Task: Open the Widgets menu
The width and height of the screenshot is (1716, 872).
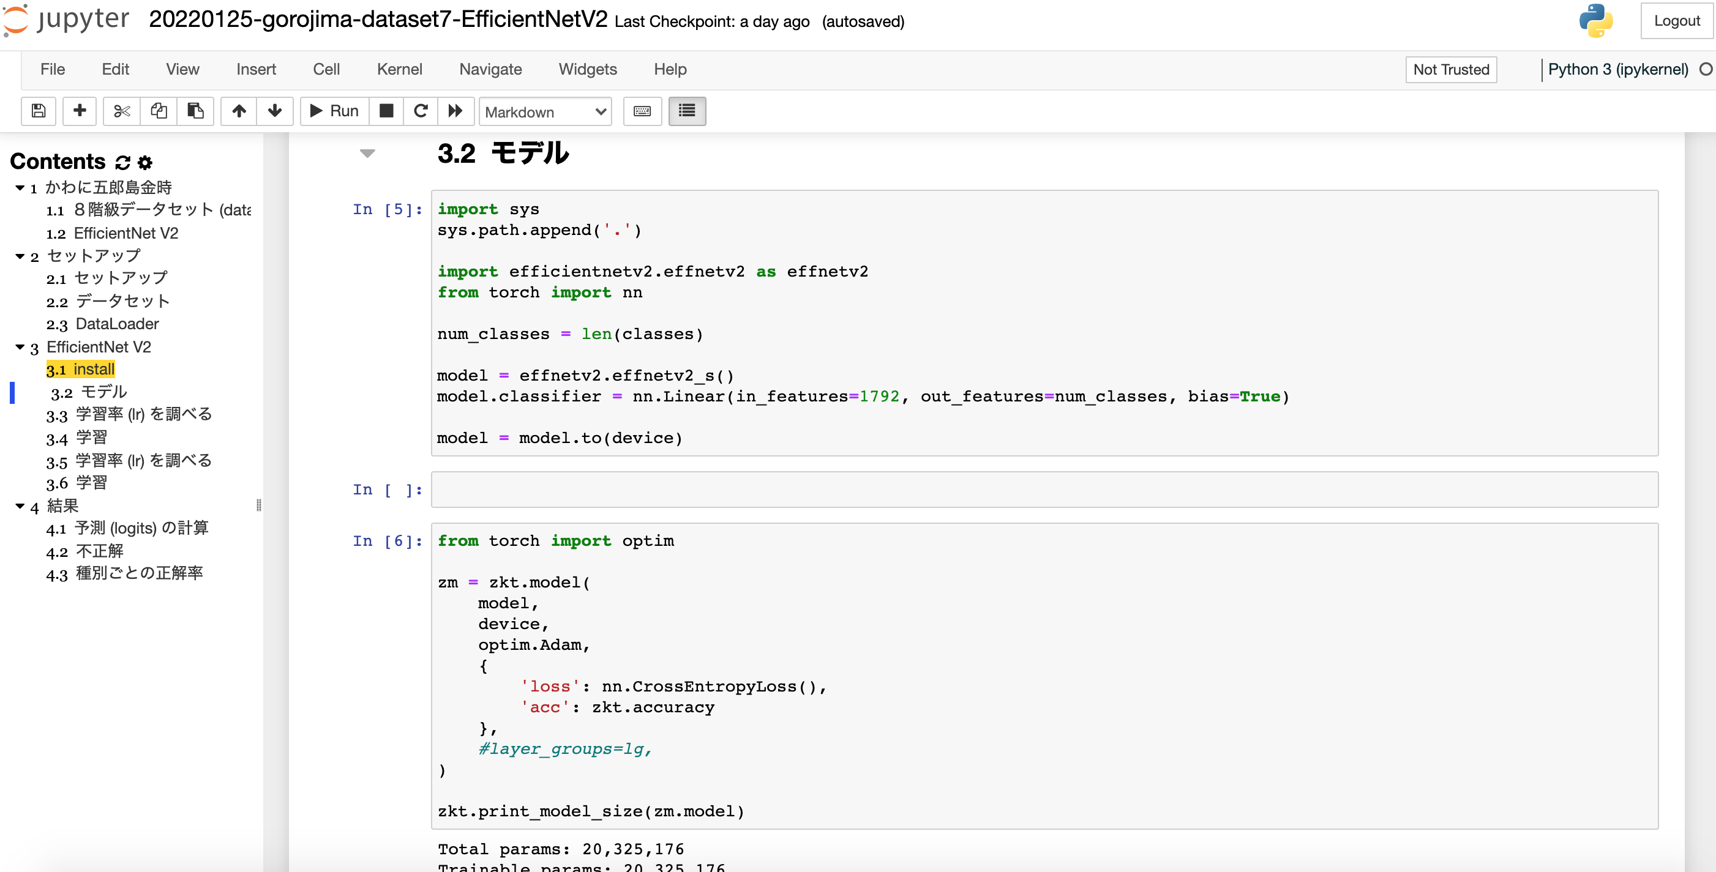Action: point(588,69)
